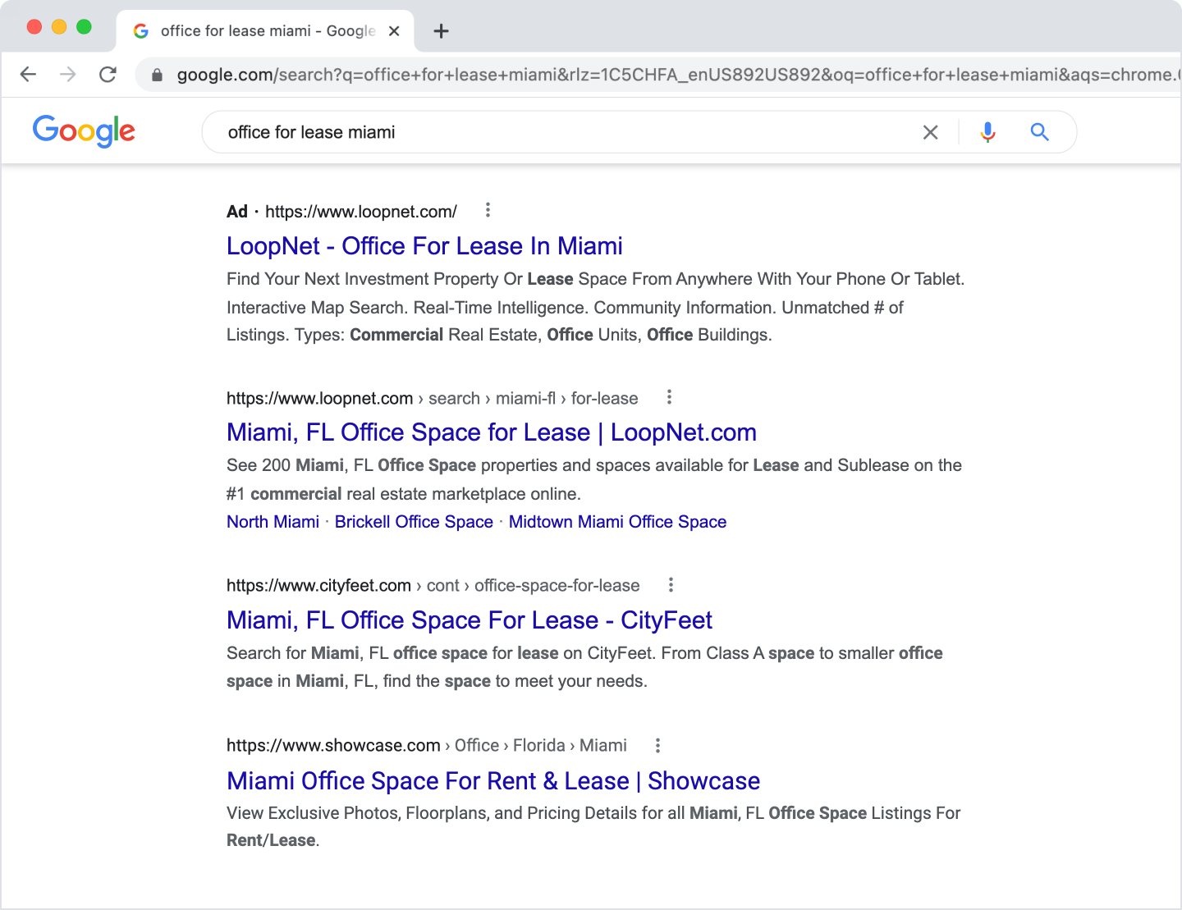Click the cityfeet.com › cont › office-space-for-lease breadcrumb

pyautogui.click(x=433, y=586)
